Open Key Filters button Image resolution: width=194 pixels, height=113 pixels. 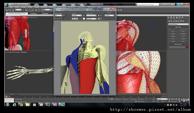(x=163, y=101)
